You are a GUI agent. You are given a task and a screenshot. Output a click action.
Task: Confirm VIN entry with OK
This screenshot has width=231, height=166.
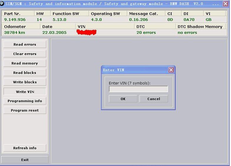click(123, 99)
